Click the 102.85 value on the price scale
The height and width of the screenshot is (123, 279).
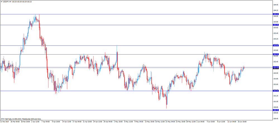point(276,50)
